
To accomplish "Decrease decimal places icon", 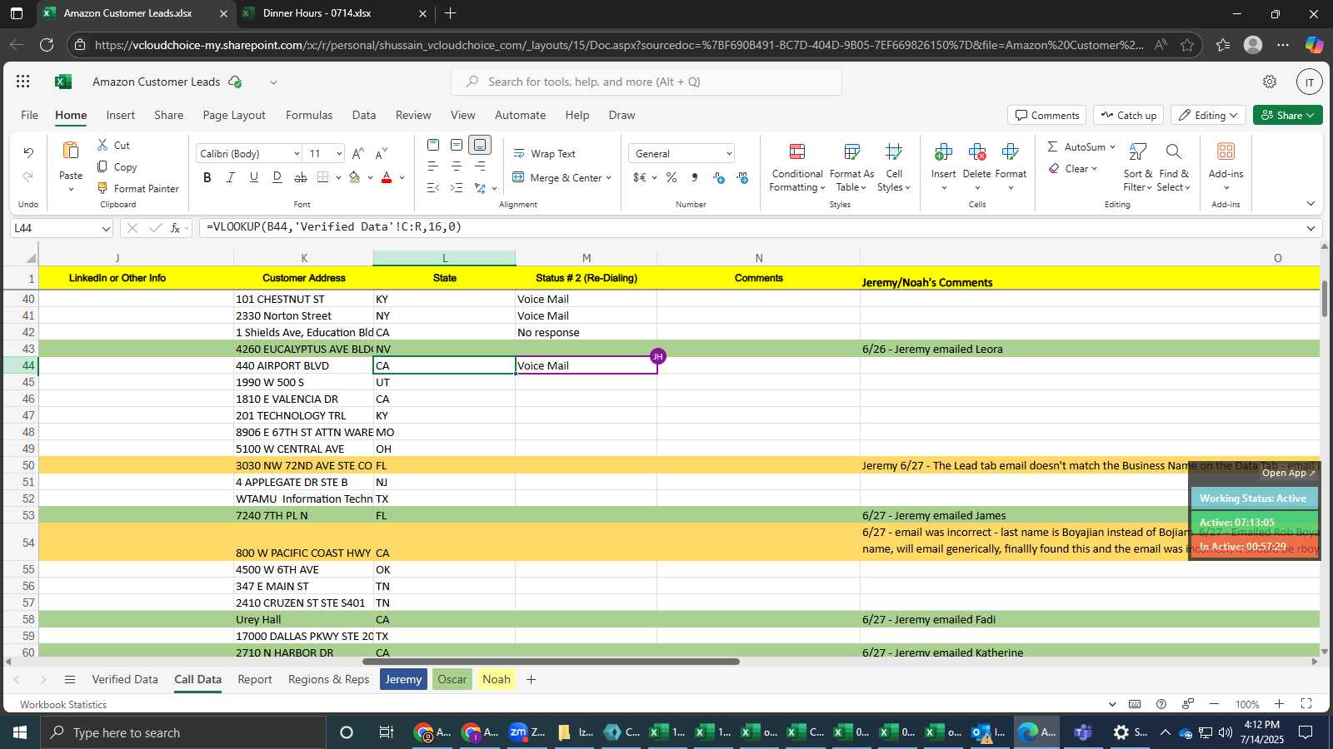I will (x=742, y=177).
